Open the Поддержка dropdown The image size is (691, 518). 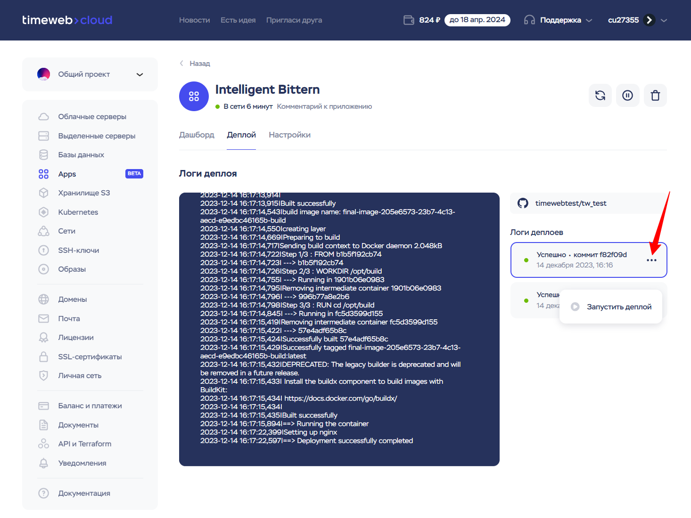pos(558,20)
